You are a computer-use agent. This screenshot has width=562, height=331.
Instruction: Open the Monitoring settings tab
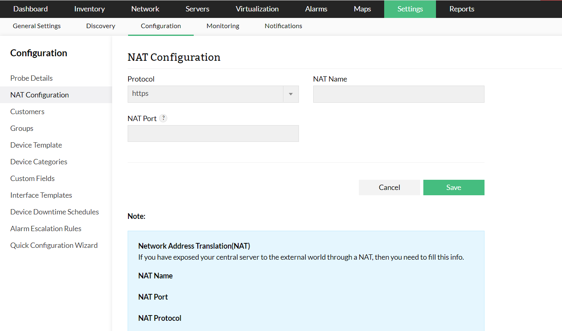(223, 26)
